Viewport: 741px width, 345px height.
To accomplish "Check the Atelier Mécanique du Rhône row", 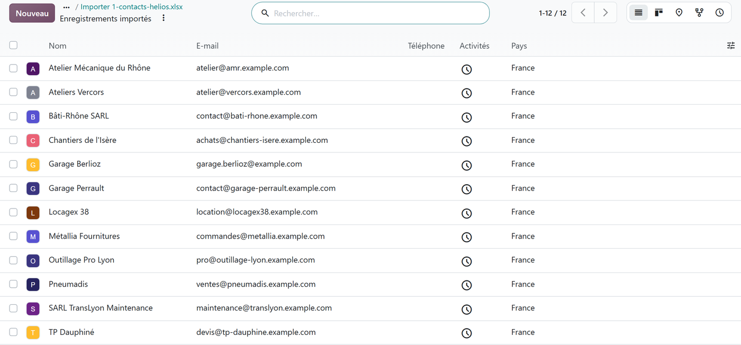I will click(x=13, y=68).
